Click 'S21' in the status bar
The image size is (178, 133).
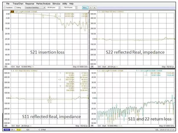coord(28,130)
